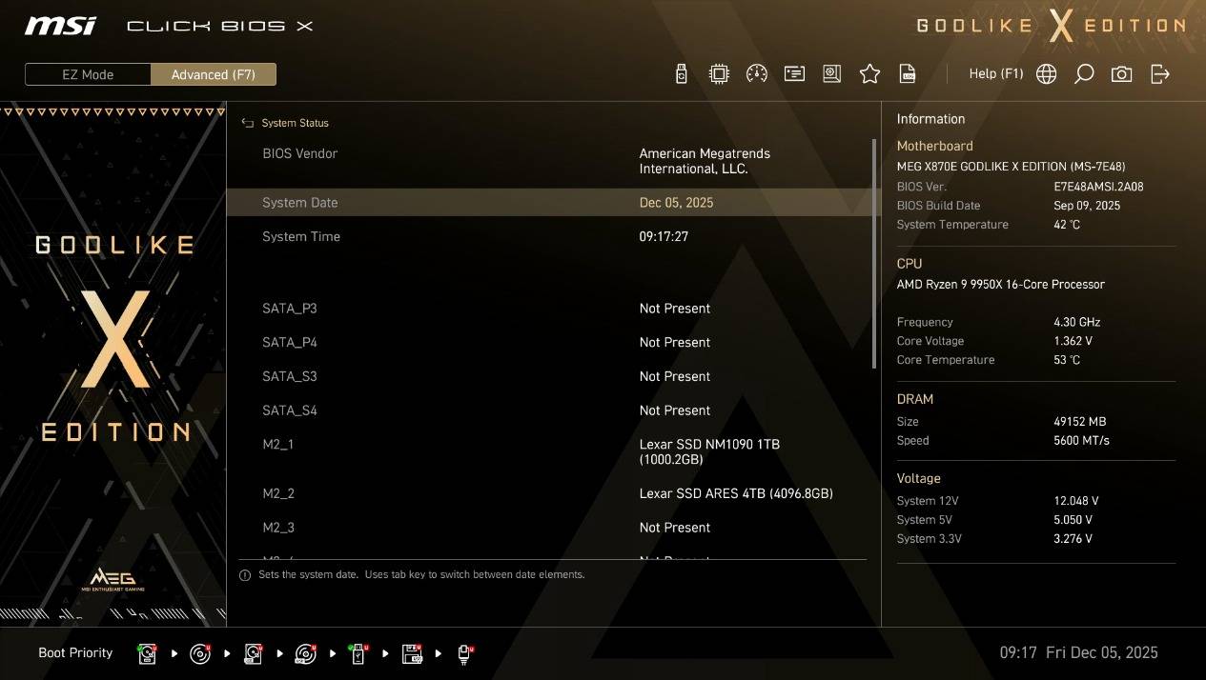Select the network boot device icon
Image resolution: width=1206 pixels, height=680 pixels.
(464, 653)
